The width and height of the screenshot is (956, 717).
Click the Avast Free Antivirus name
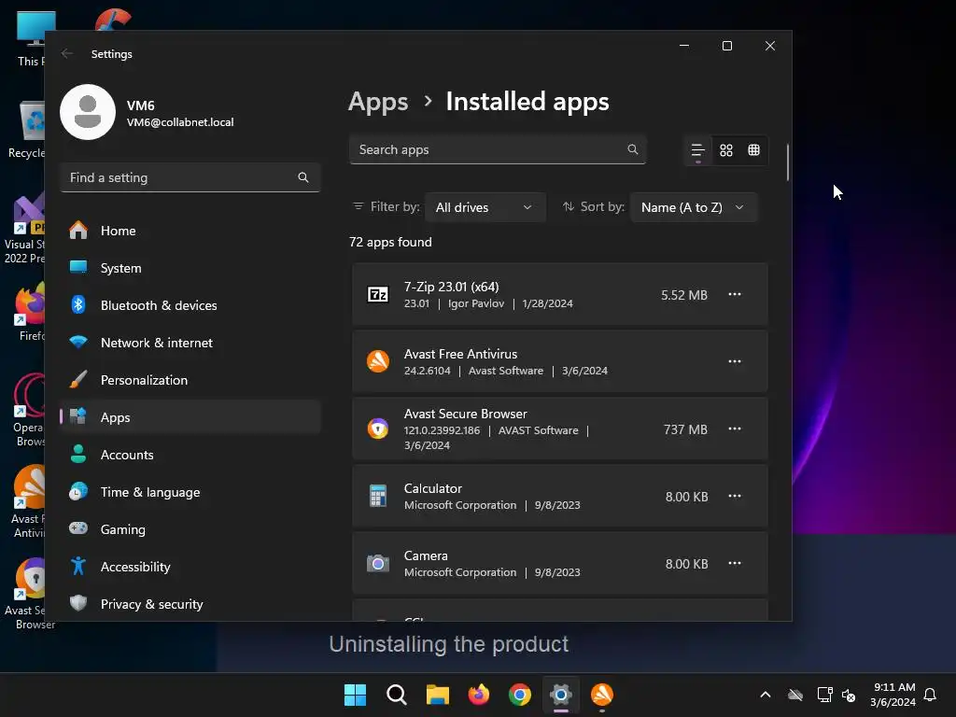[460, 354]
